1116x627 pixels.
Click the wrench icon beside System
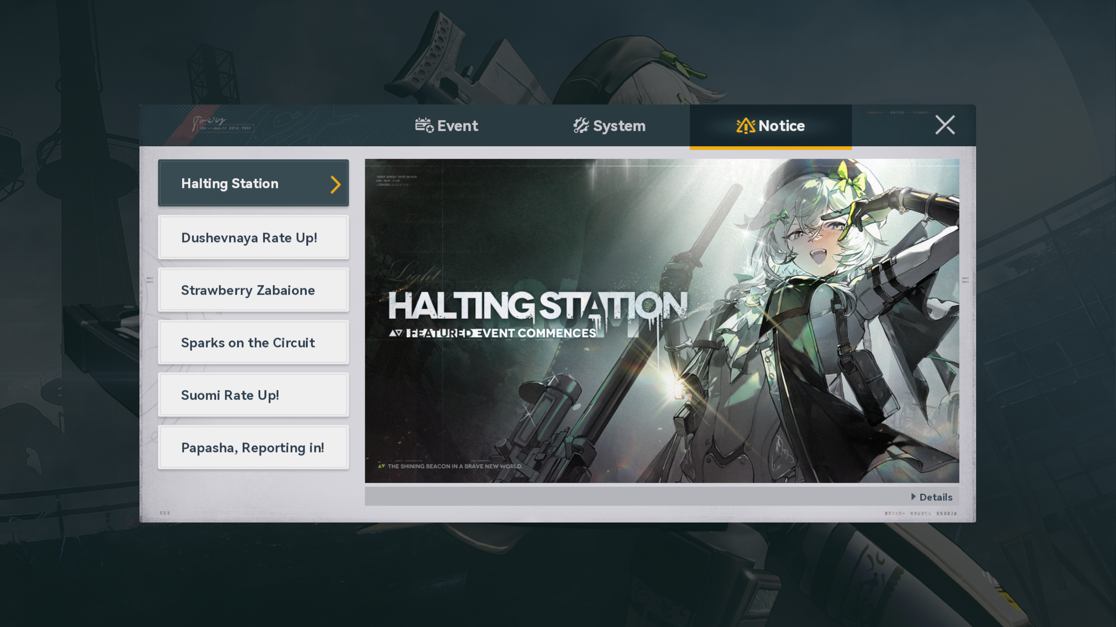[581, 125]
